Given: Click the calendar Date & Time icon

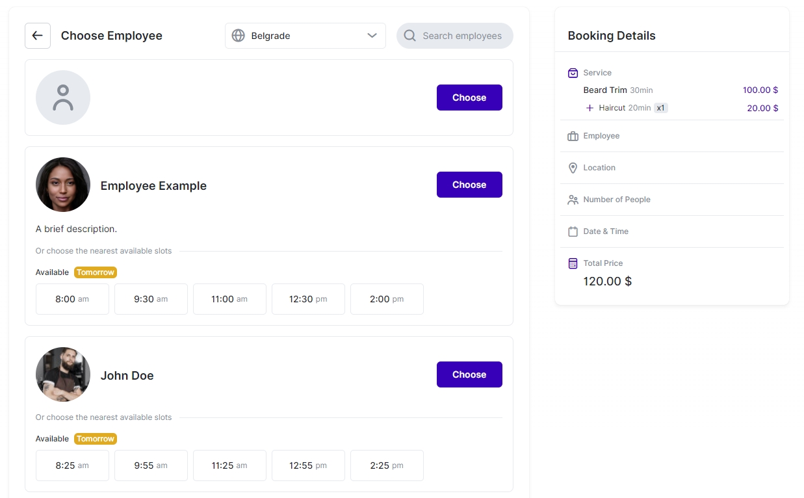Looking at the screenshot, I should click(573, 231).
